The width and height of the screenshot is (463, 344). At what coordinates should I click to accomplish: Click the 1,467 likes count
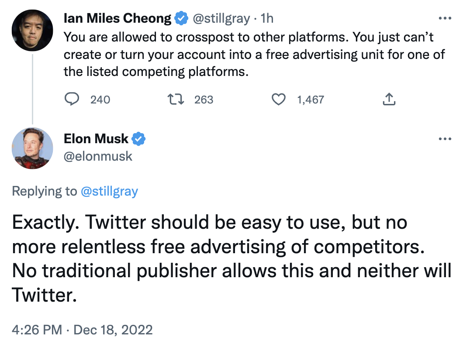pyautogui.click(x=311, y=100)
